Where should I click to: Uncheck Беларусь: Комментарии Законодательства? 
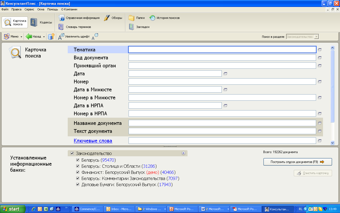point(78,178)
